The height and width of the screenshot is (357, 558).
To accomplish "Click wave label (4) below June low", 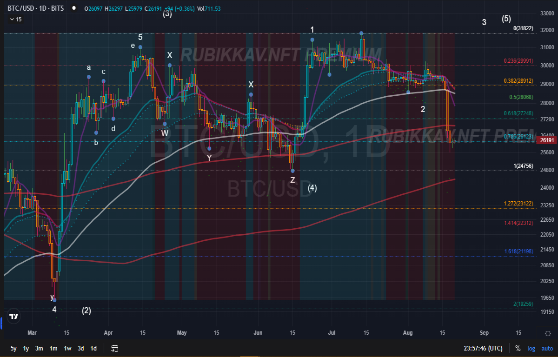I will point(312,188).
